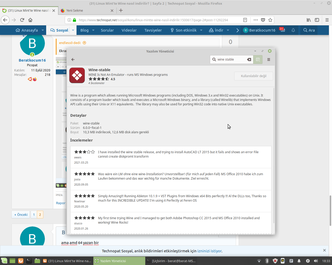332x265 pixels.
Task: Open the Videolar navigation item
Action: pos(129,30)
